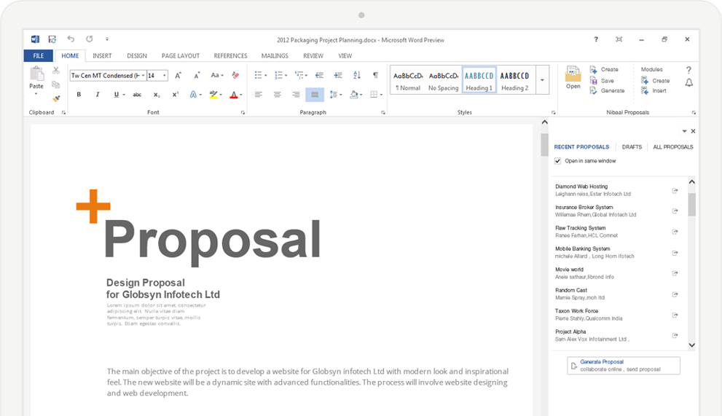This screenshot has height=416, width=722.
Task: Open the font name dropdown
Action: (143, 76)
